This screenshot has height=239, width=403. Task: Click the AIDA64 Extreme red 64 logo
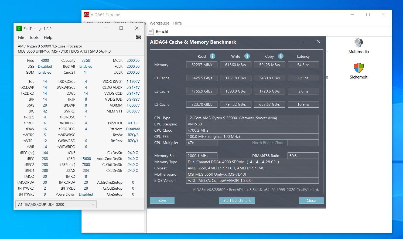[x=86, y=15]
